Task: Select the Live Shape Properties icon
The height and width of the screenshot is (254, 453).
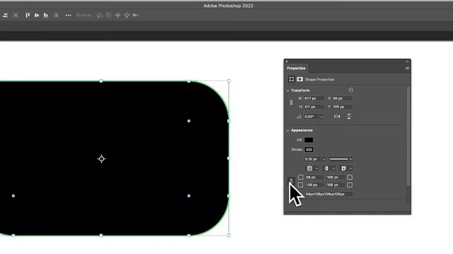Action: click(292, 79)
